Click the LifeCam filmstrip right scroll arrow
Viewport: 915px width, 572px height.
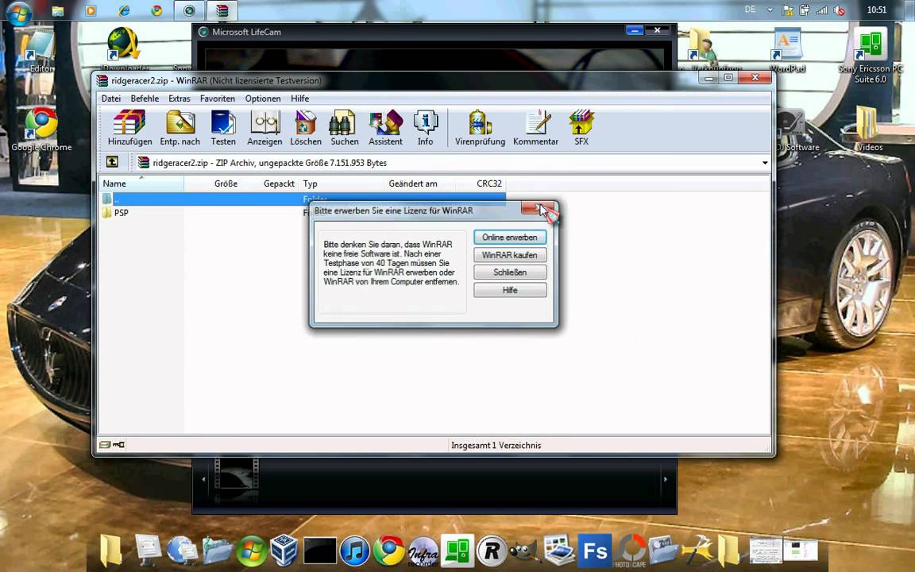666,479
